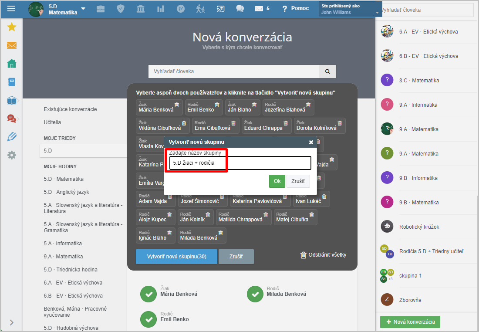Open the shield checkmark icon in top bar
The width and height of the screenshot is (479, 332).
[x=121, y=9]
